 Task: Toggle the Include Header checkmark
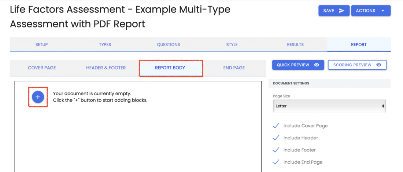pos(276,138)
